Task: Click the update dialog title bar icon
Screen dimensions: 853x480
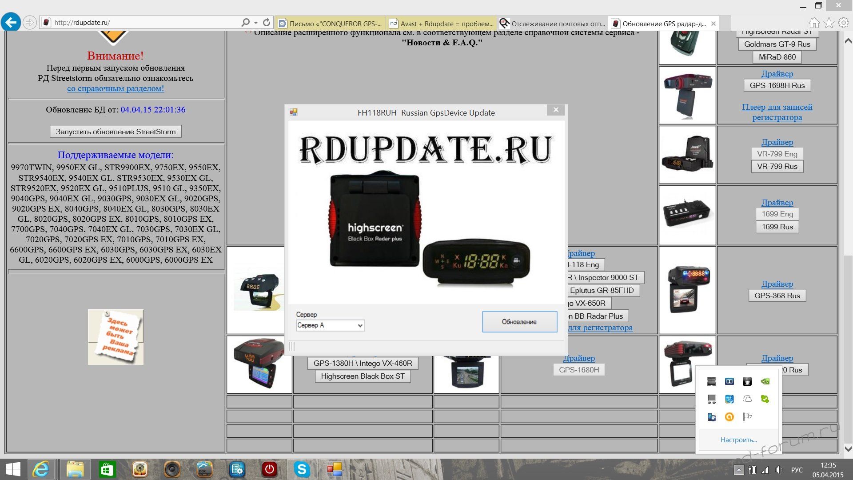Action: (294, 112)
